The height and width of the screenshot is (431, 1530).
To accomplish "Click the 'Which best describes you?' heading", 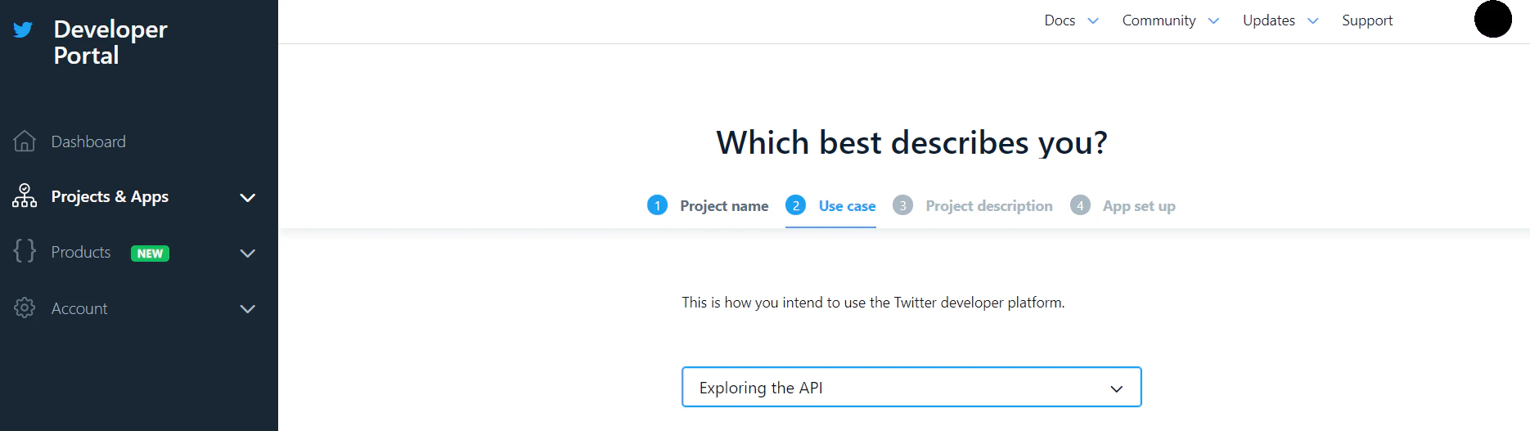I will (911, 142).
